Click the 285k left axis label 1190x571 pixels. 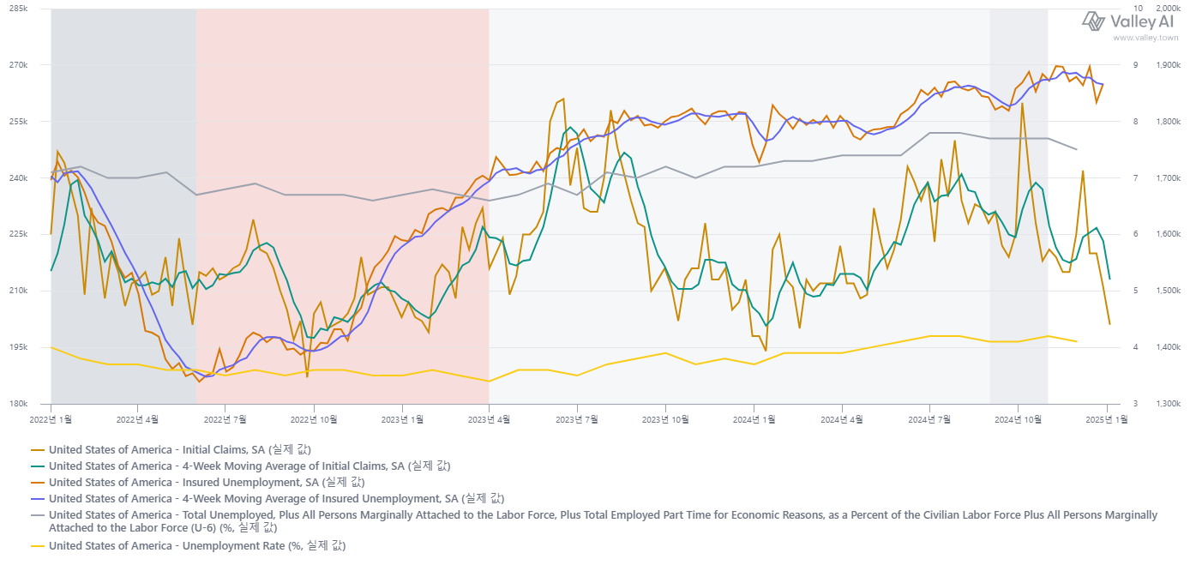pyautogui.click(x=17, y=9)
